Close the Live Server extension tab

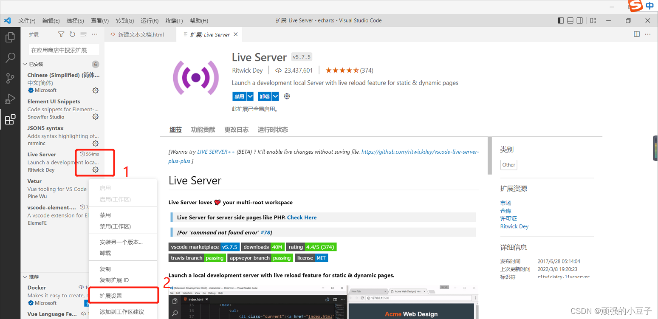tap(236, 34)
